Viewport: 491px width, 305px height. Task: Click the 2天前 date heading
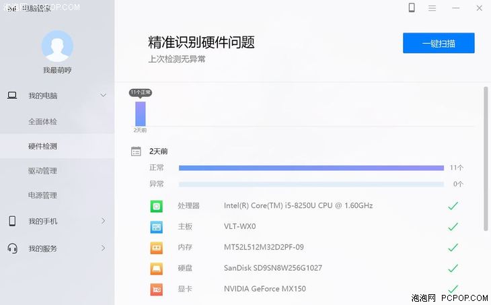click(159, 151)
